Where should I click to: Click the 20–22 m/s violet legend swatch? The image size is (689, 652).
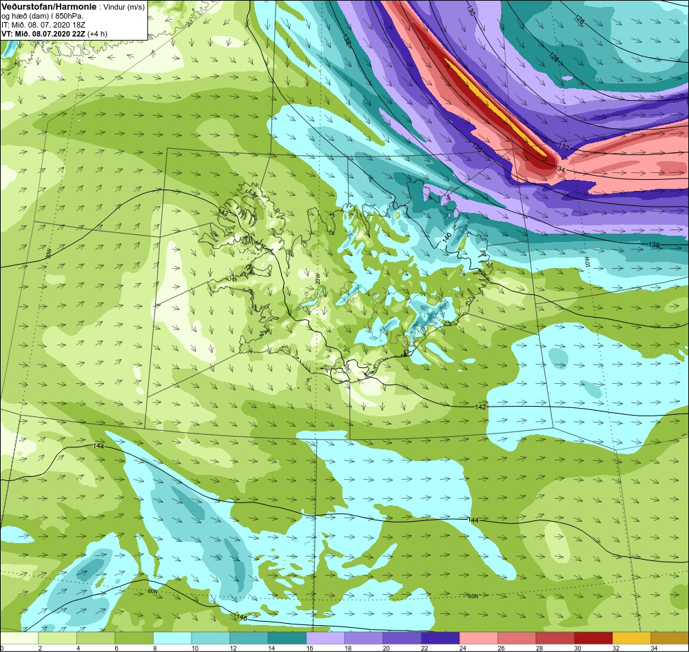click(402, 638)
